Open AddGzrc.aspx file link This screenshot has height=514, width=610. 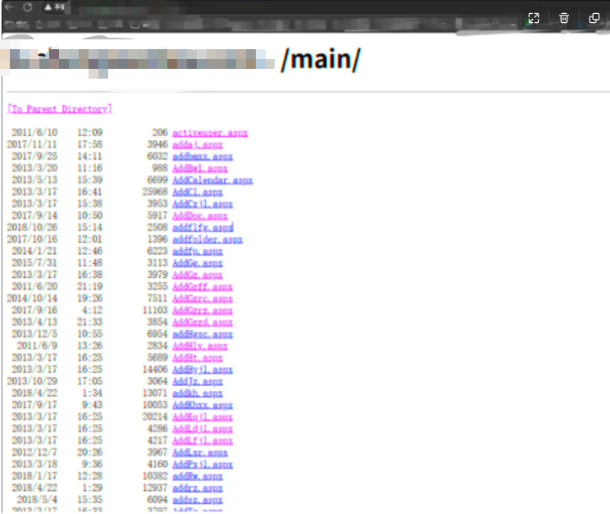[203, 298]
